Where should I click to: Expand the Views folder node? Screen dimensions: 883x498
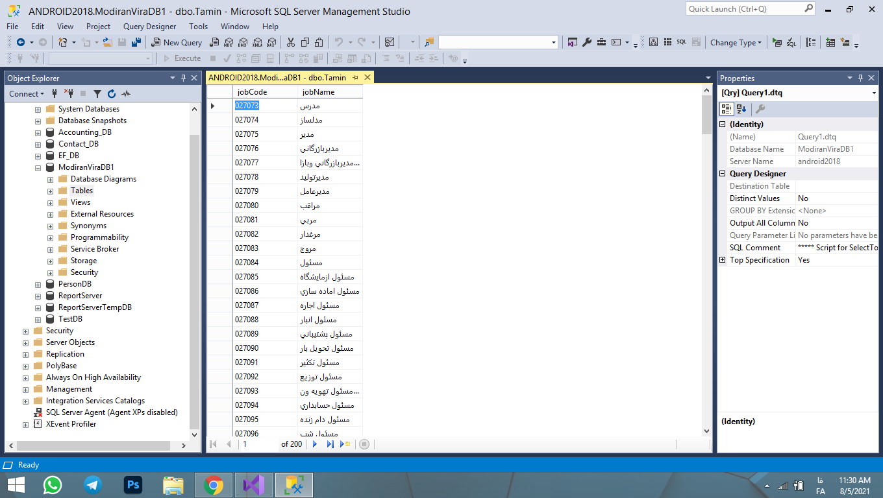(51, 202)
